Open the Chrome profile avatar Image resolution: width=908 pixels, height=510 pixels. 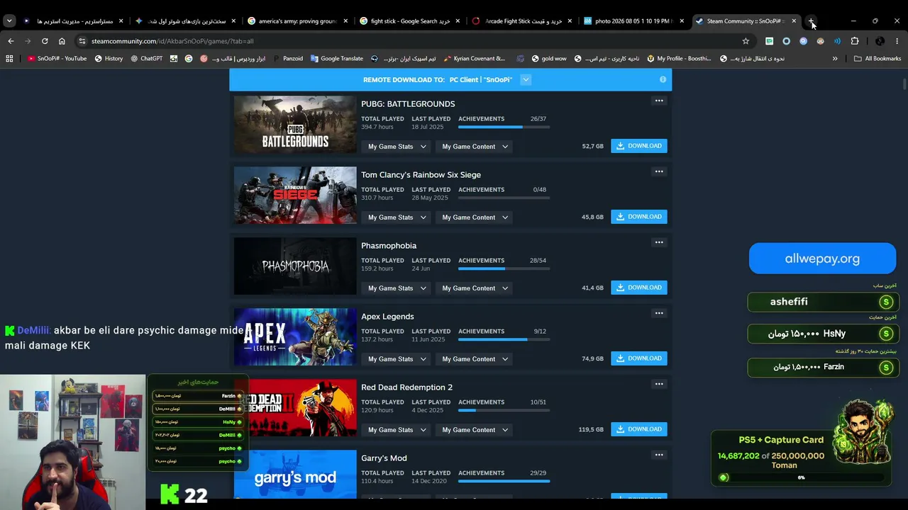880,41
